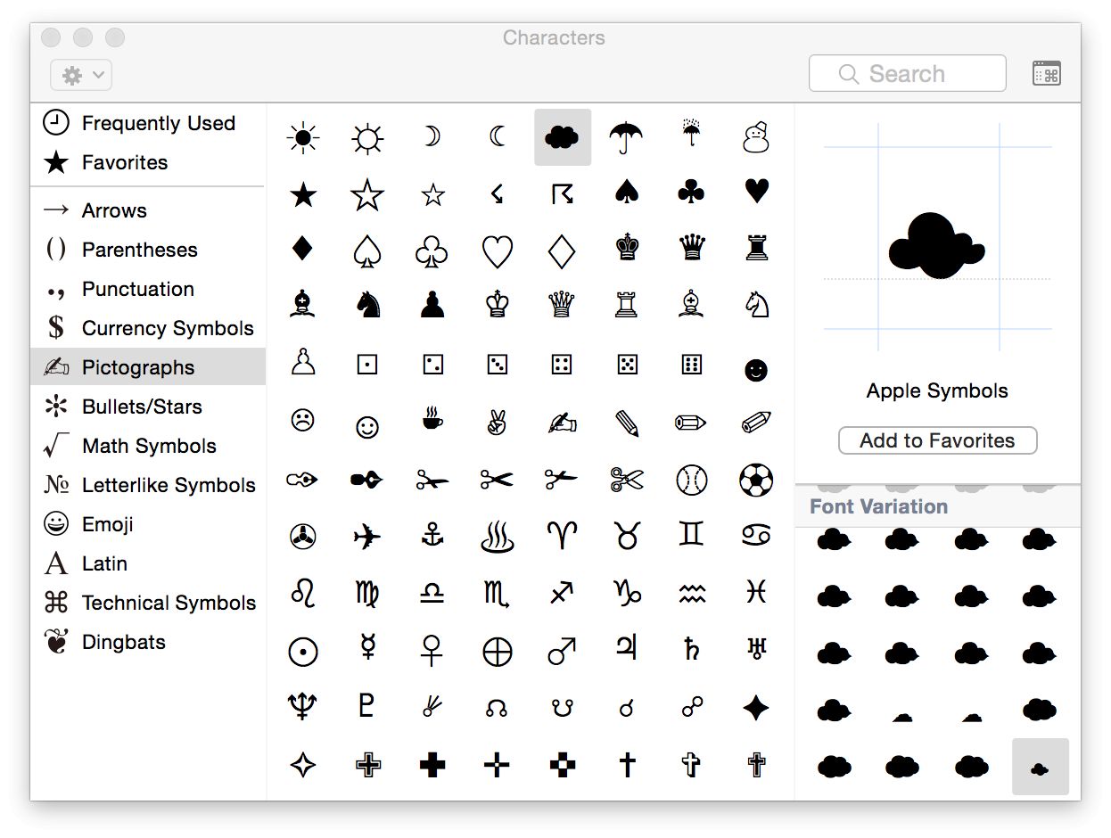
Task: Switch to Letterlike Symbols category
Action: [148, 485]
